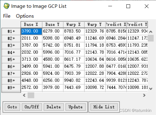The width and height of the screenshot is (156, 115).
Task: Select cell 3787.00 in row #3
Action: (x=32, y=45)
